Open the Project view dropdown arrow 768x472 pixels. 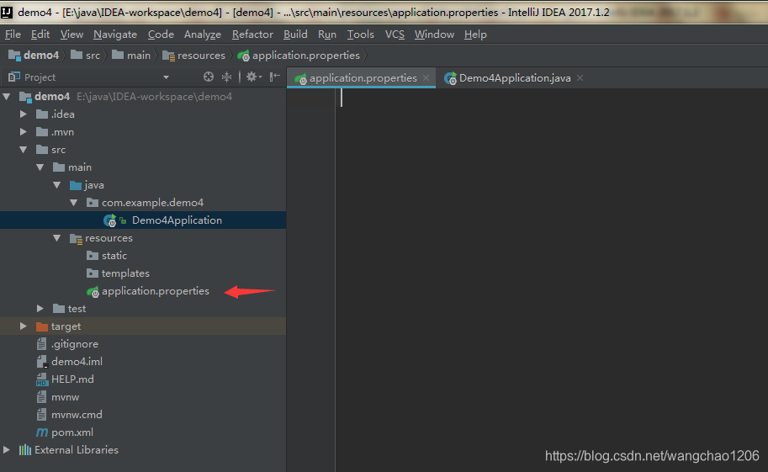point(166,77)
